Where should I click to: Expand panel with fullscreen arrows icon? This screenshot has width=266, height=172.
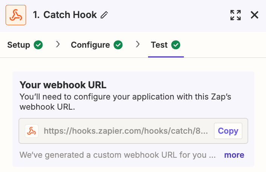tap(235, 15)
